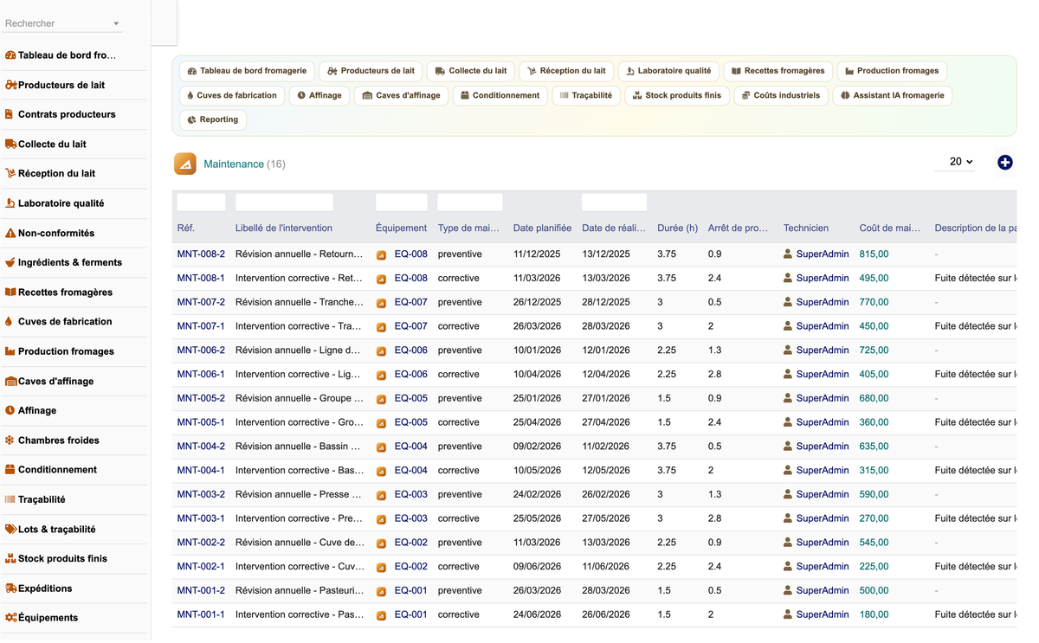Screen dimensions: 1039x643
Task: Click the Chambres froides snowflake icon
Action: [x=10, y=440]
